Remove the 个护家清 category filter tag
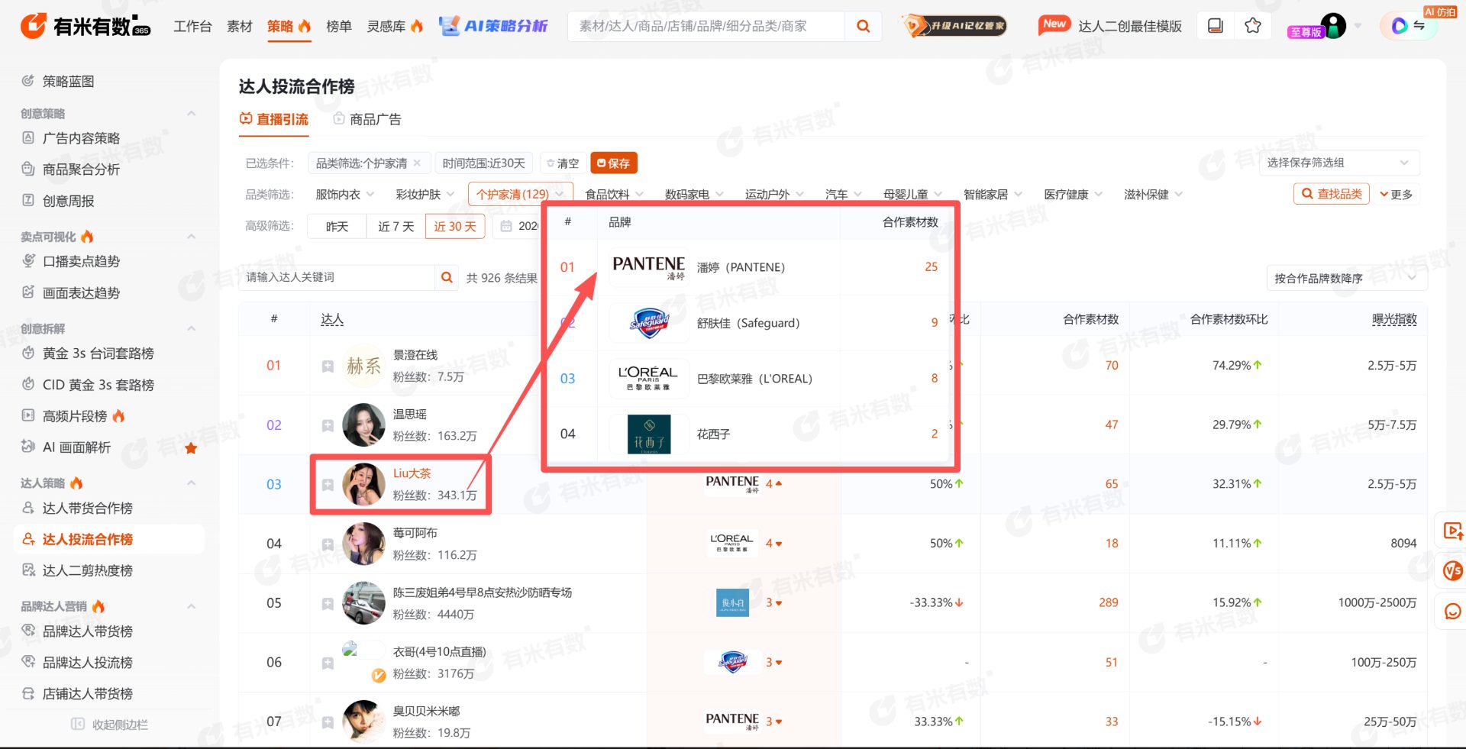 pyautogui.click(x=417, y=163)
